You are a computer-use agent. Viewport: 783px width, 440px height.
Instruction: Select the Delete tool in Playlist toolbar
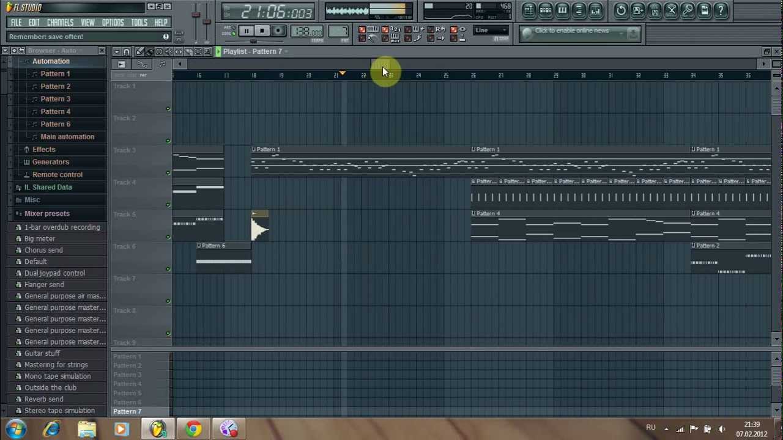pyautogui.click(x=159, y=52)
